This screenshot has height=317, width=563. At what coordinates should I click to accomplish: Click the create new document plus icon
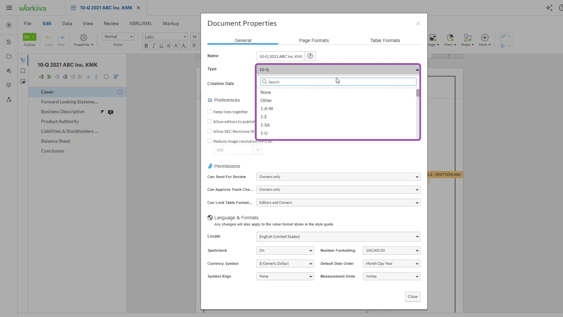9,25
